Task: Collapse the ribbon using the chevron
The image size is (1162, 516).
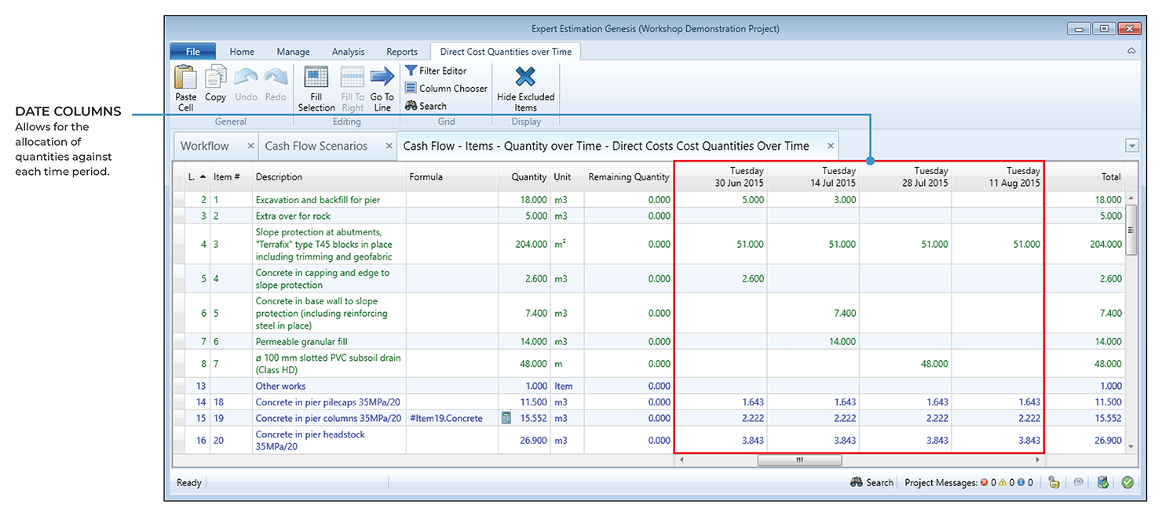Action: (1131, 51)
